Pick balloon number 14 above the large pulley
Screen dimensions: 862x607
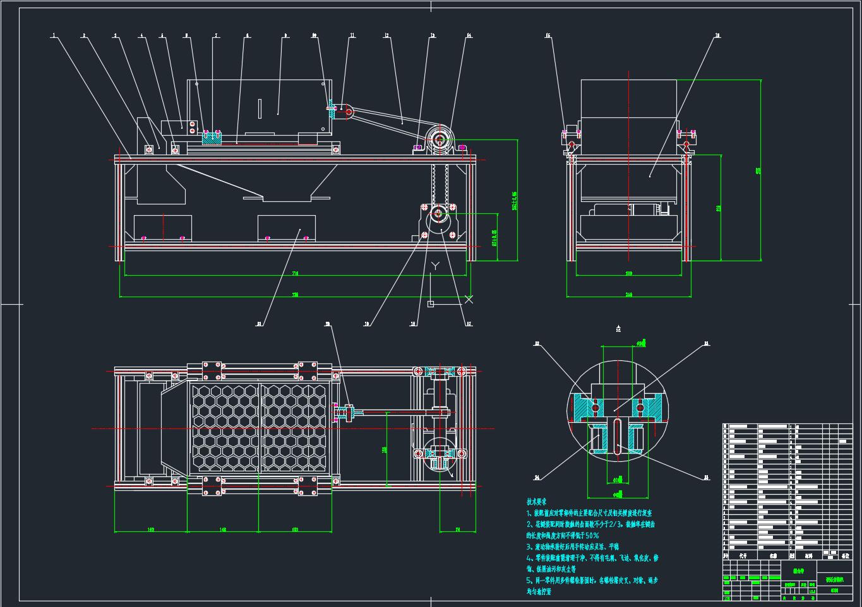pos(469,36)
